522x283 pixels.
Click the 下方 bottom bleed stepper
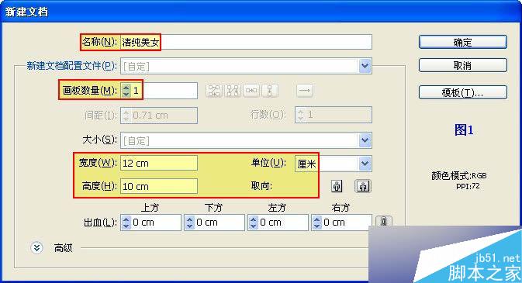coord(190,223)
